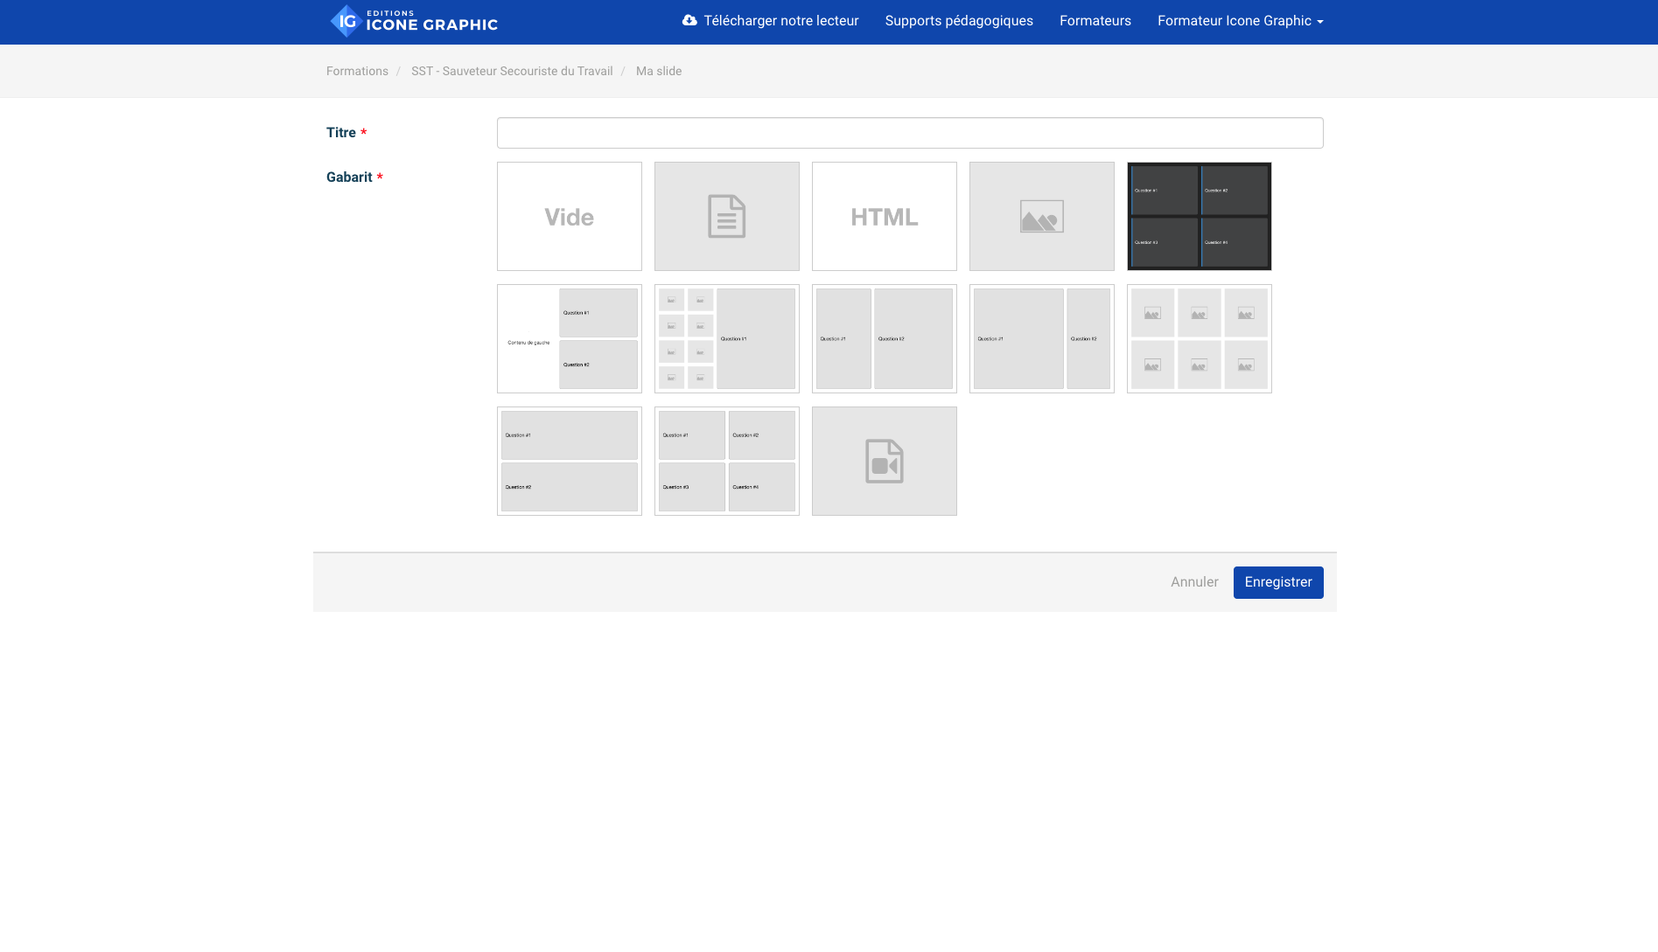Image resolution: width=1658 pixels, height=952 pixels.
Task: Focus the Titre input field
Action: pos(910,133)
